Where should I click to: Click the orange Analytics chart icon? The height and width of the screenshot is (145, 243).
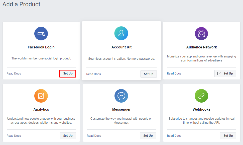(41, 96)
